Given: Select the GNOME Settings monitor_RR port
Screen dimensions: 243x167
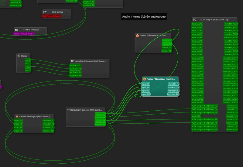Looking at the screenshot, I should [x=48, y=131].
